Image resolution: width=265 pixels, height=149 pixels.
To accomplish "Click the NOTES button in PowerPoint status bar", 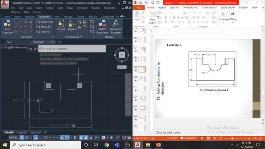I will (173, 138).
